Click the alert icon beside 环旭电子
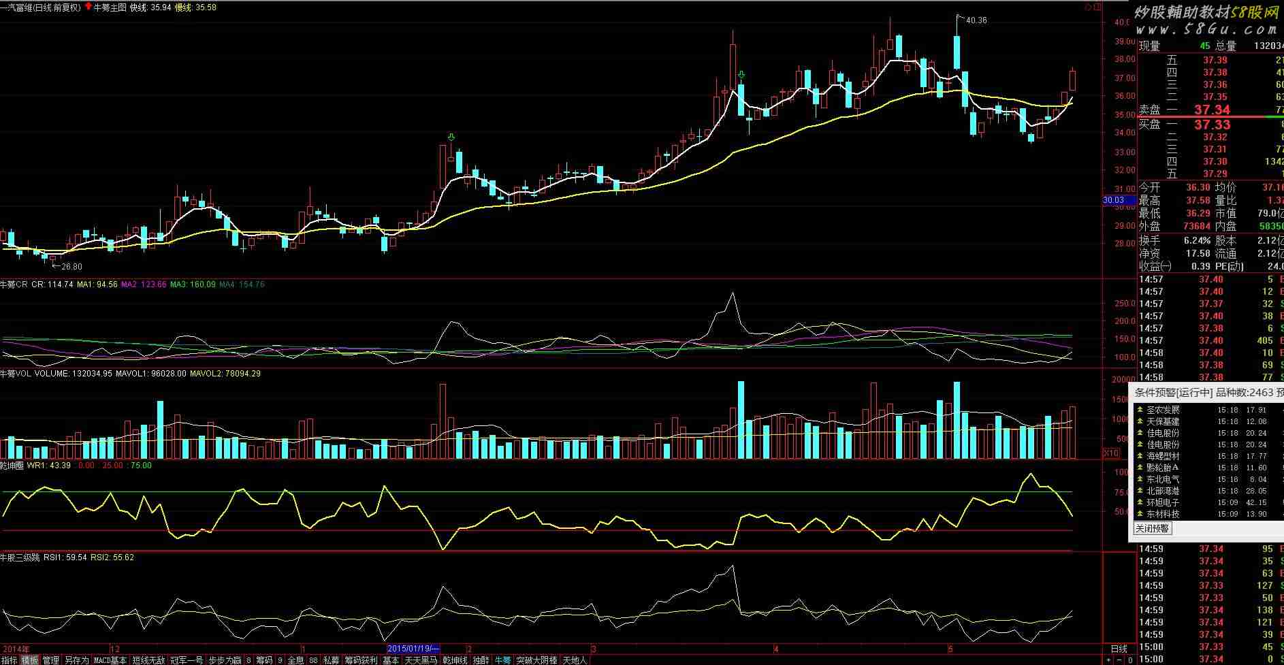The height and width of the screenshot is (665, 1284). (x=1140, y=502)
